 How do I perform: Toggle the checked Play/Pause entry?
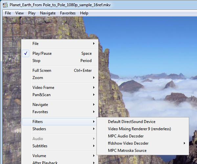(60, 53)
